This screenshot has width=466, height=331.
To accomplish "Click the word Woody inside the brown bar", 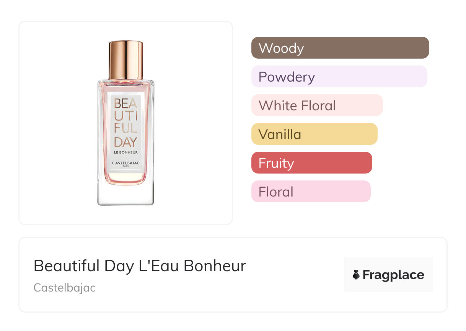I will coord(281,48).
